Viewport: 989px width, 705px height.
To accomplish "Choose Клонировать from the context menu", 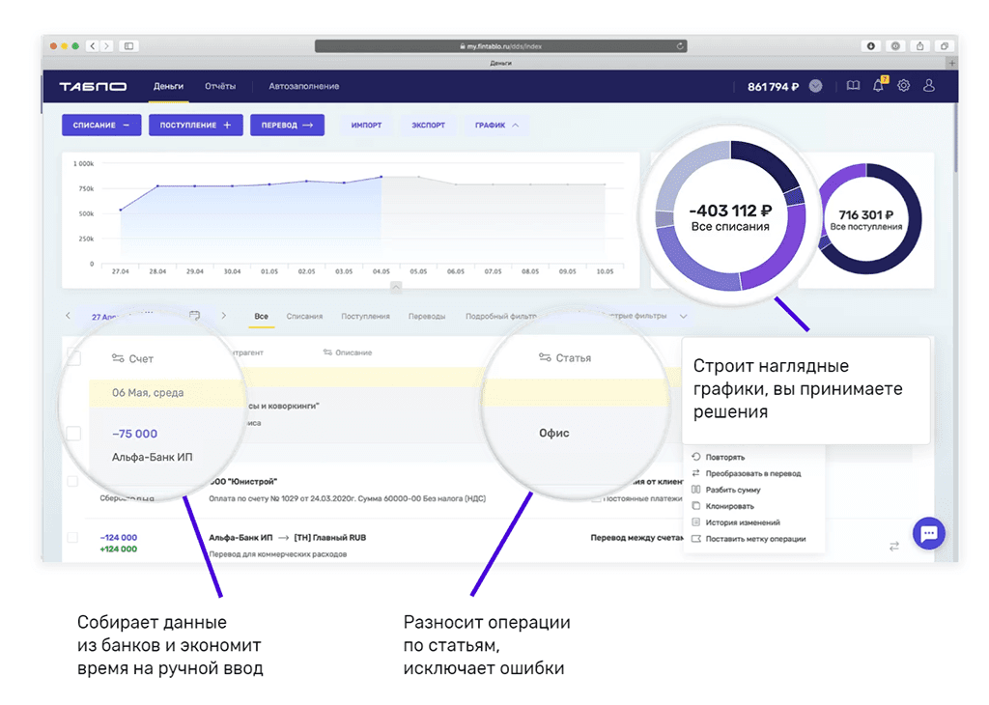I will [729, 506].
